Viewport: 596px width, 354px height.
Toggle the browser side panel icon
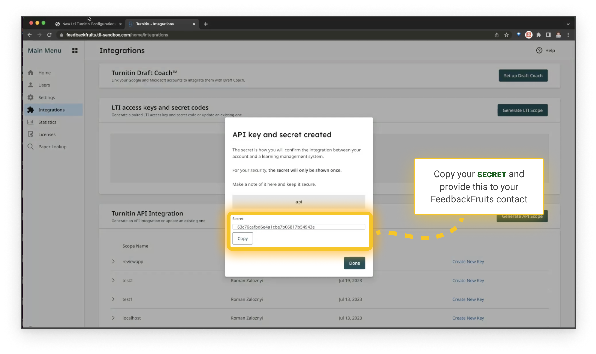tap(548, 35)
